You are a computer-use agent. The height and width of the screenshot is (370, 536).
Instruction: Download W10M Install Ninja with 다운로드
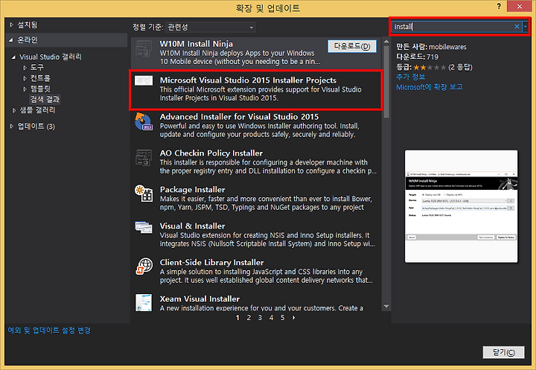[352, 46]
